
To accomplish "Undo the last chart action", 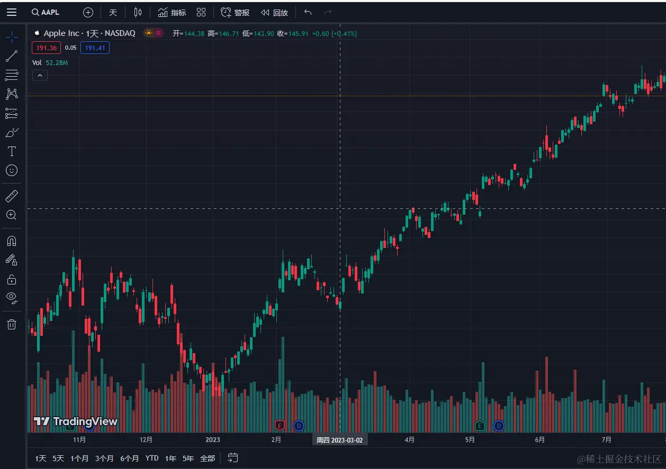I will [308, 12].
